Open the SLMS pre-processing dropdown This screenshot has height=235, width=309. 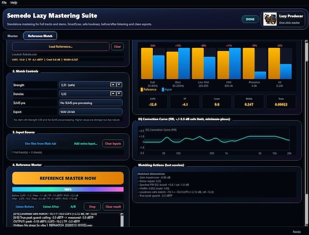[91, 103]
